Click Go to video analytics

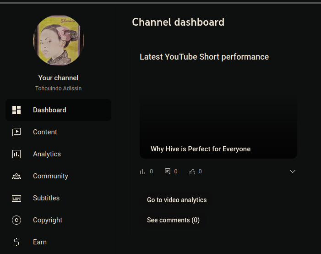[177, 200]
